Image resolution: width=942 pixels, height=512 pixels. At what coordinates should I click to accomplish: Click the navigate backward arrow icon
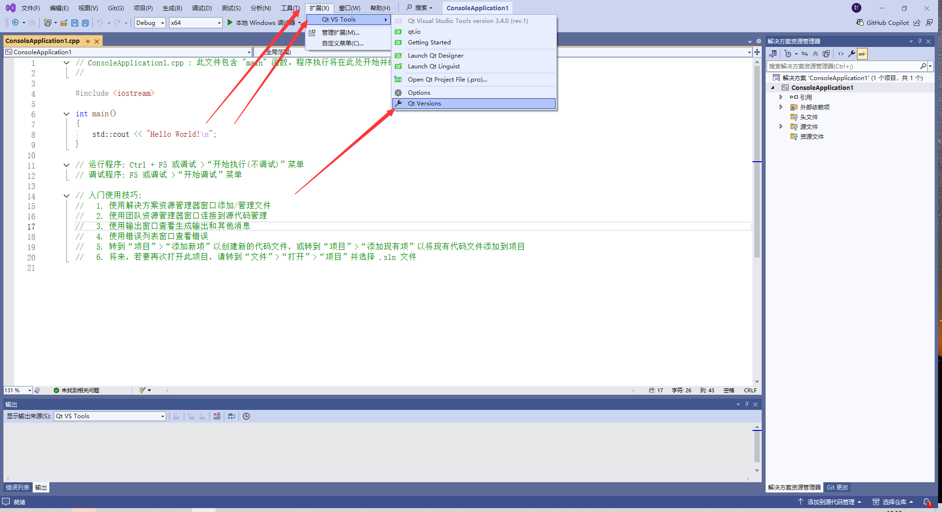16,22
